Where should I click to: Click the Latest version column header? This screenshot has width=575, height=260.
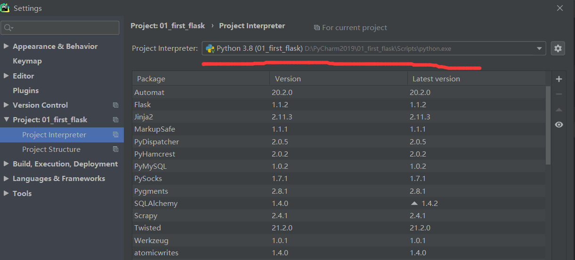[476, 79]
